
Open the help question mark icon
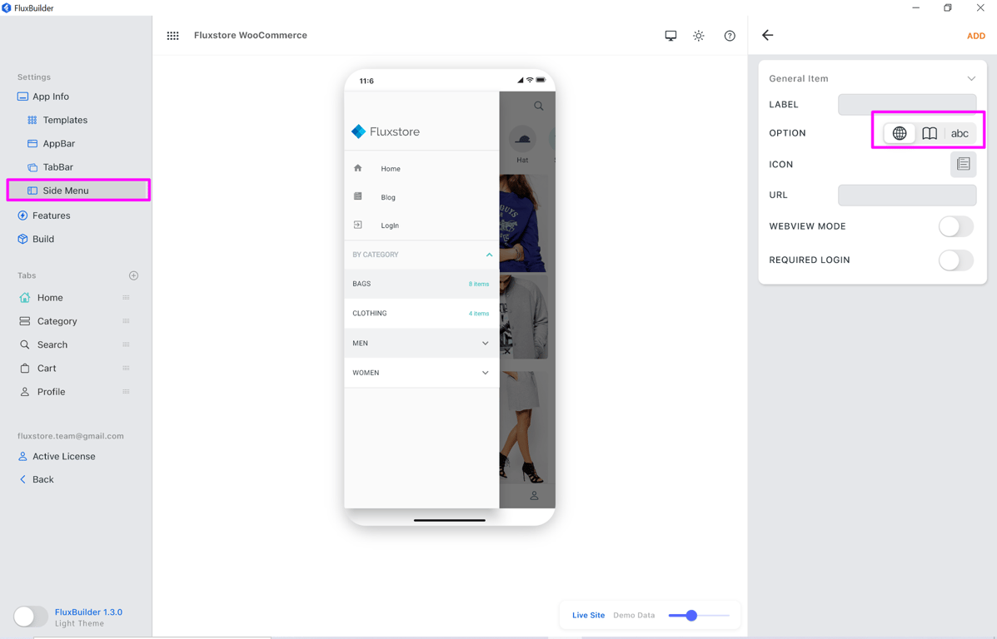pyautogui.click(x=730, y=36)
